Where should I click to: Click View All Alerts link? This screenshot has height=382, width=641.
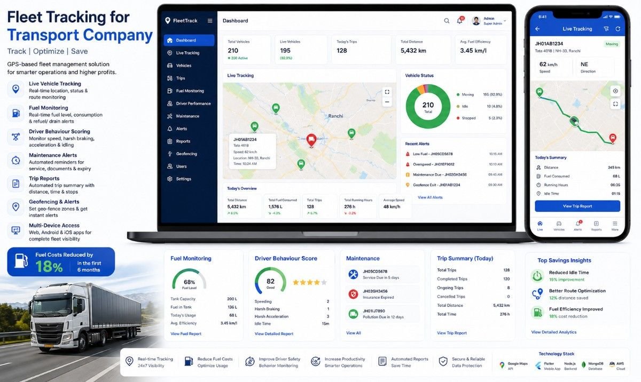coord(430,197)
